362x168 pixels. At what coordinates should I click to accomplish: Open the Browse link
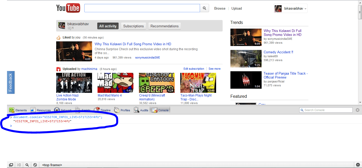220,8
